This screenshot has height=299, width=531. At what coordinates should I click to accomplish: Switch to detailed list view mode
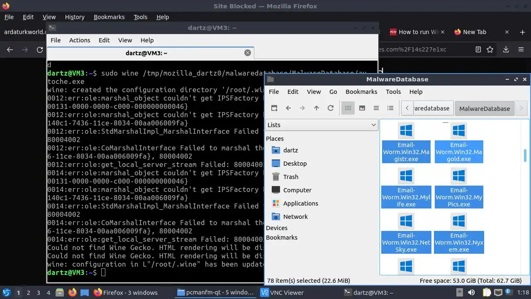click(x=390, y=108)
